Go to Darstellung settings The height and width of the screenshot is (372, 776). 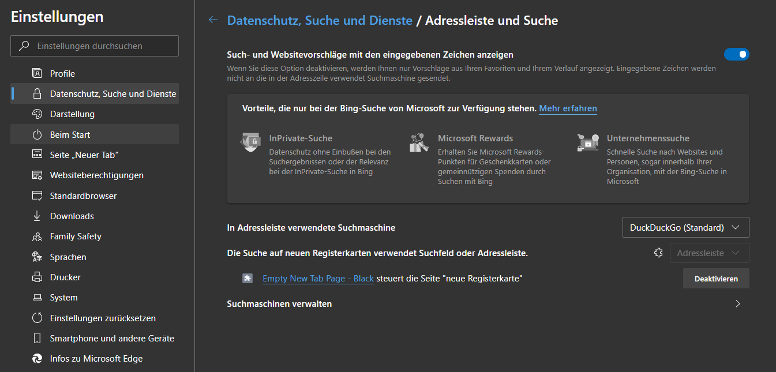tap(95, 114)
